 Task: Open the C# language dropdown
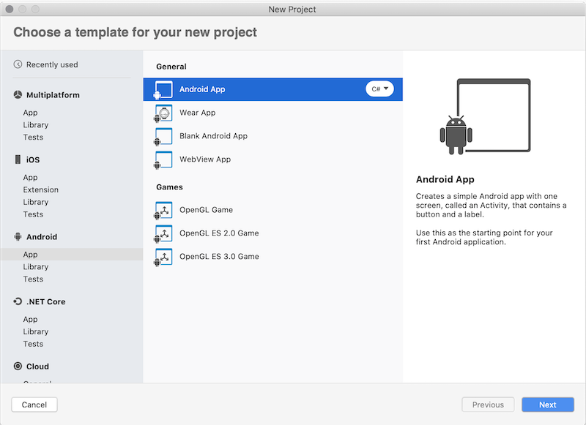point(379,89)
